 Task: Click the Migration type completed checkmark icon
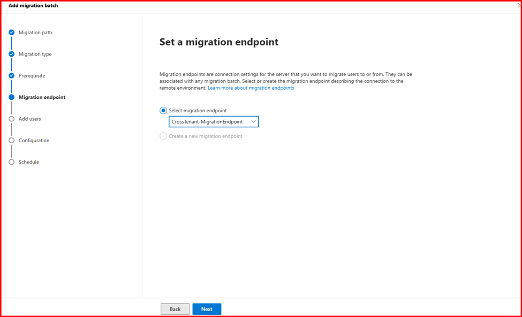pos(11,54)
